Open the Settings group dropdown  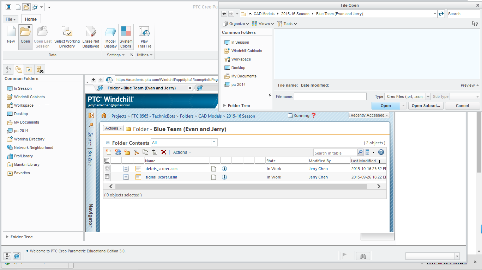[x=116, y=55]
